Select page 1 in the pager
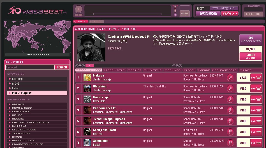 (90, 66)
